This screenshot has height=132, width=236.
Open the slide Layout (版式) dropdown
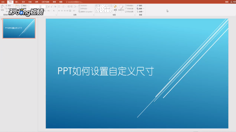(x=24, y=6)
